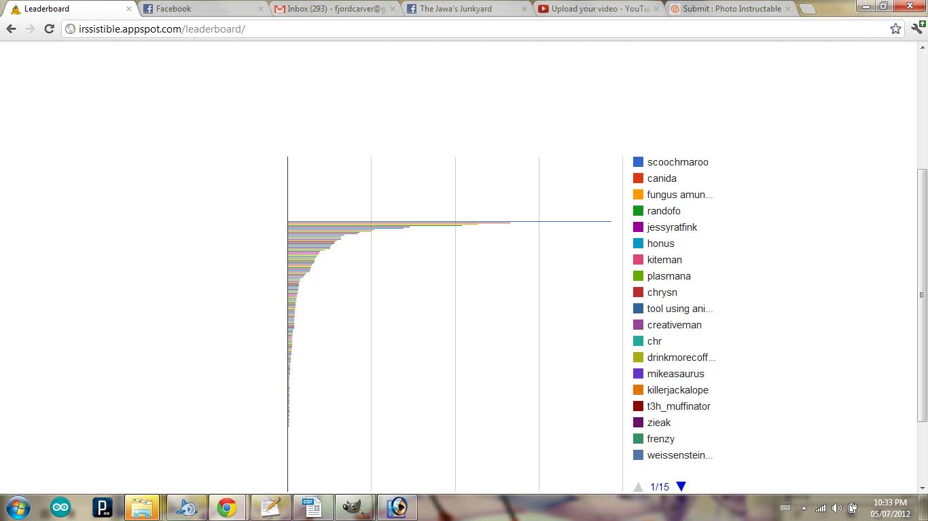Select kiteman in the legend

[664, 260]
